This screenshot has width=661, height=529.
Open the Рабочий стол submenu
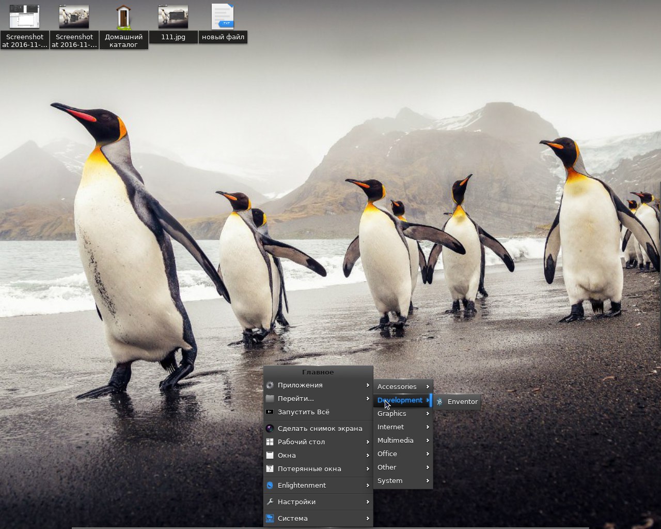pos(301,442)
